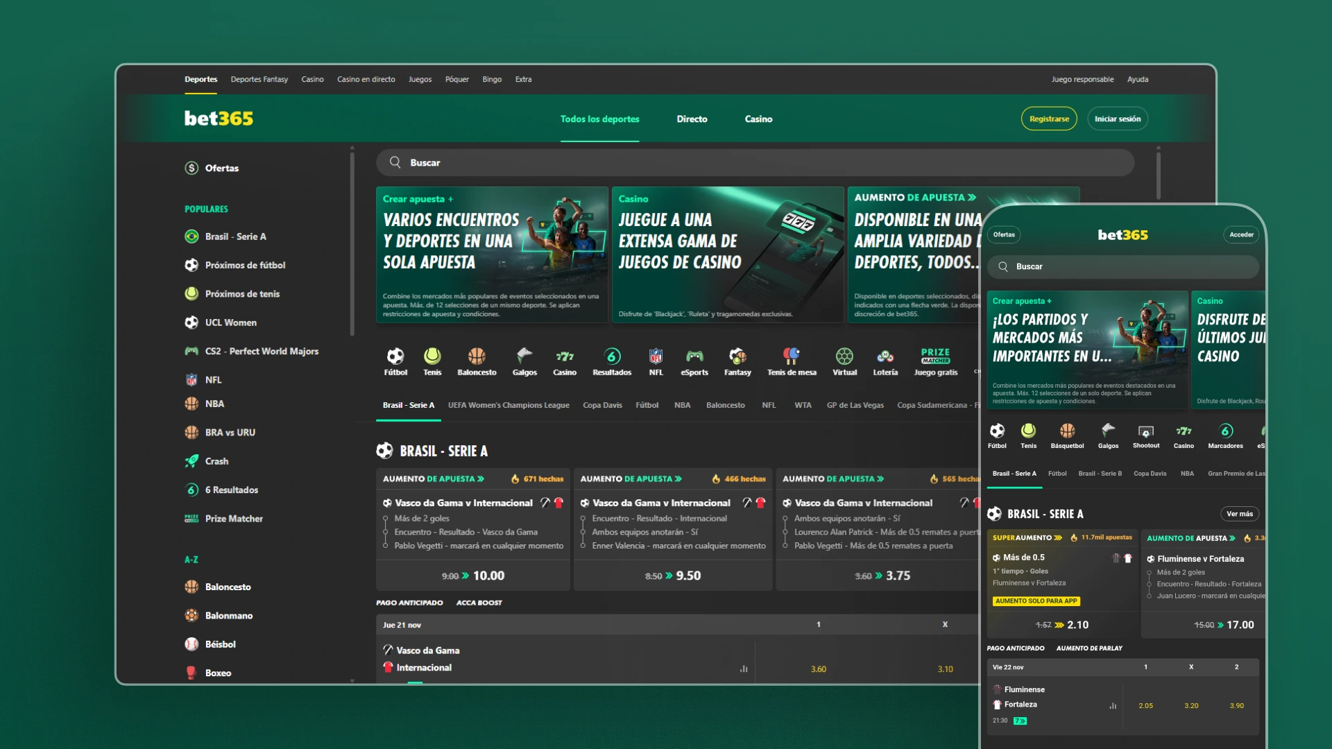The width and height of the screenshot is (1332, 749).
Task: Open the Juego responsable link
Action: pos(1082,79)
